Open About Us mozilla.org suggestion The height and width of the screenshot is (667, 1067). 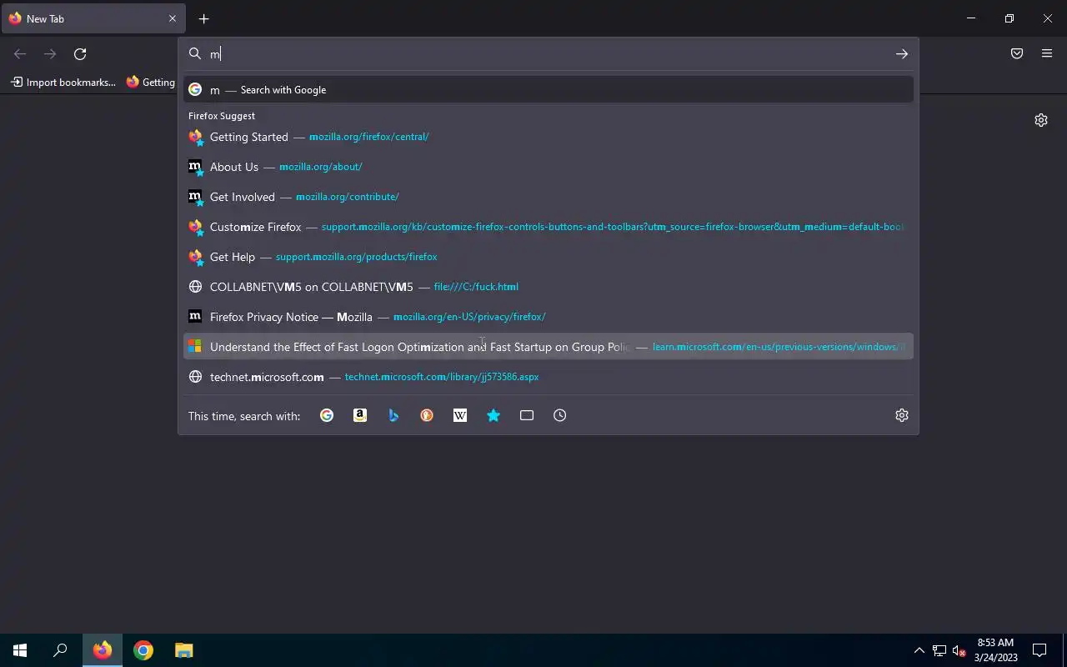(549, 167)
